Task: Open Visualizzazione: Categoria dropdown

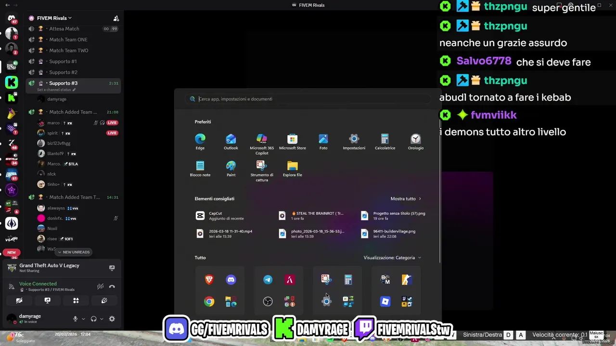Action: pyautogui.click(x=392, y=258)
